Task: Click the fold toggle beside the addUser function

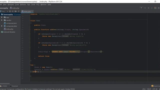Action: point(30,29)
